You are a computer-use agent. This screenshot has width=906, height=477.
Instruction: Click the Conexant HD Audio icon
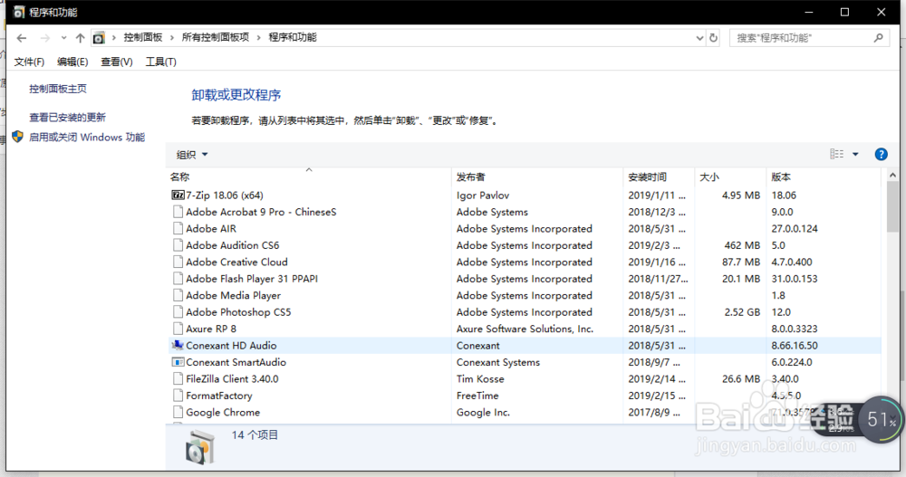click(178, 346)
